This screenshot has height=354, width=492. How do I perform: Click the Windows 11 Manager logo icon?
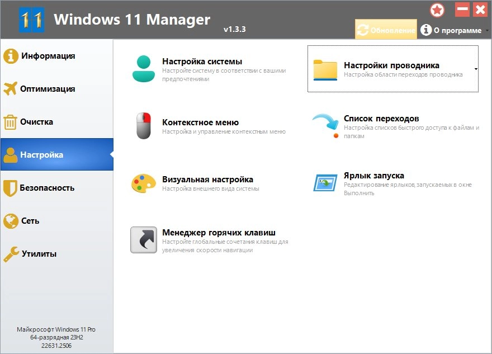click(31, 20)
